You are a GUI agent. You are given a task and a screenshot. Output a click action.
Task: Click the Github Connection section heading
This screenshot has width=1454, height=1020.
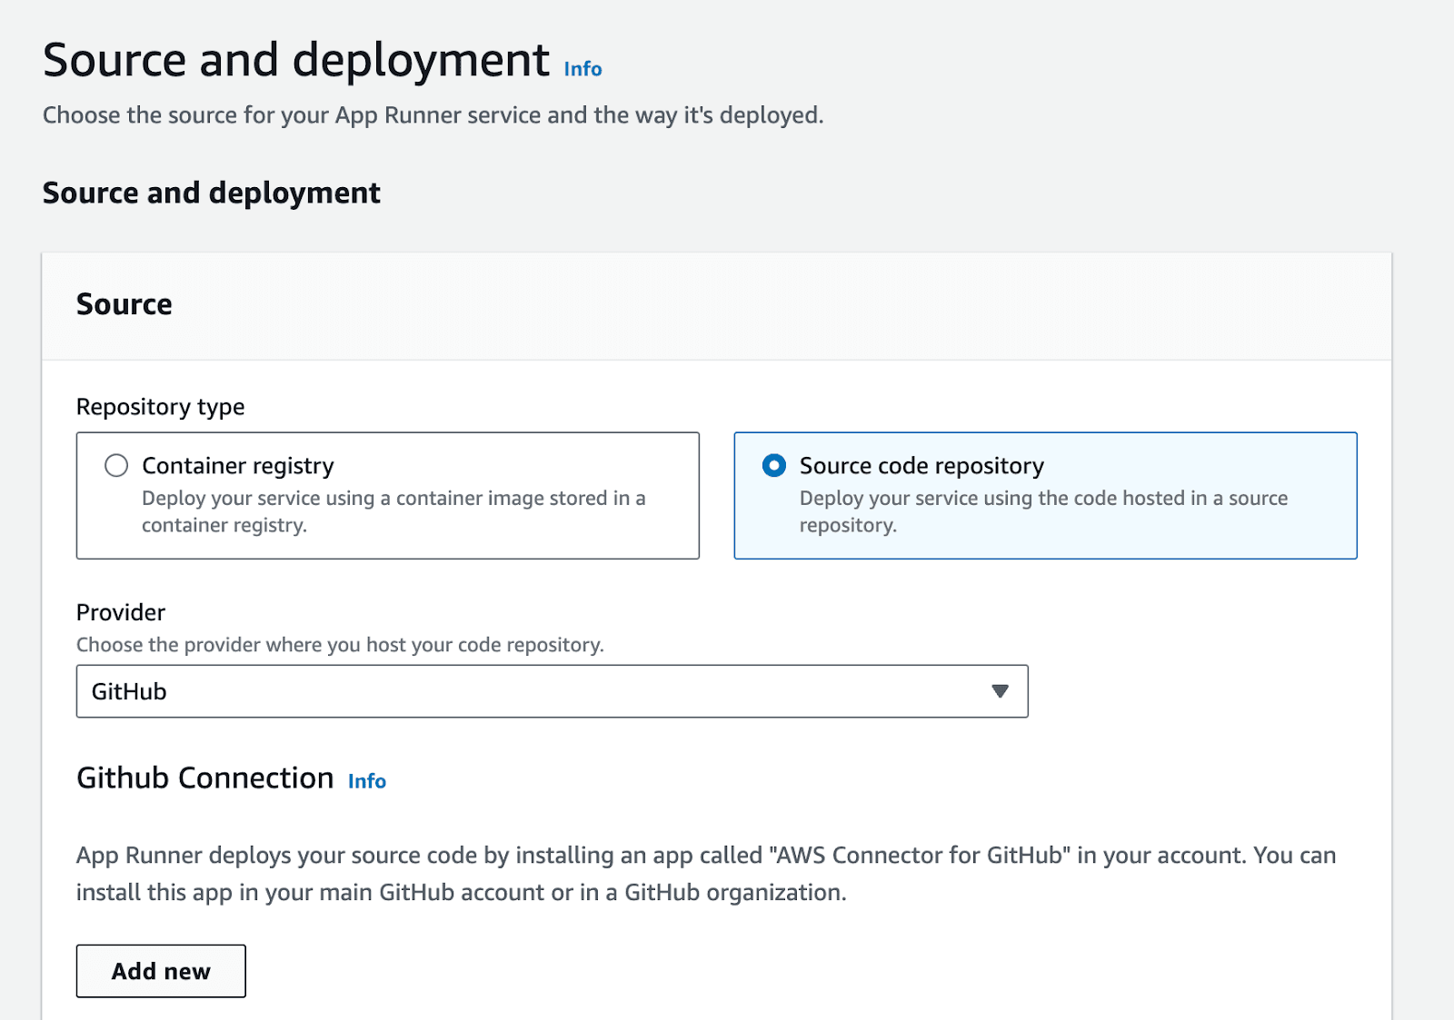pyautogui.click(x=204, y=777)
